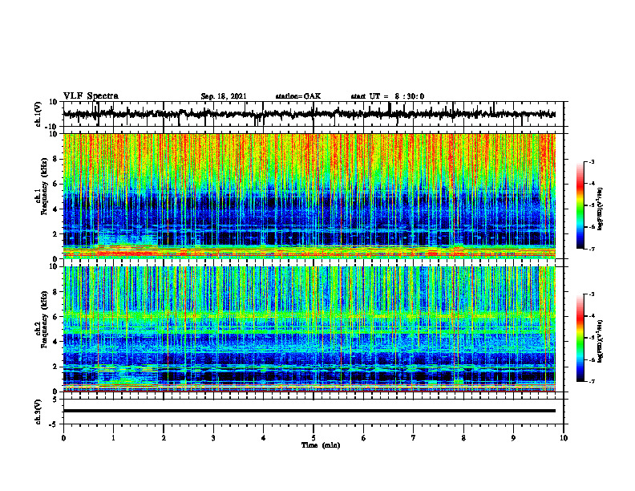Click the -3 tick on ch.1 colorbar
This screenshot has height=491, width=635.
coord(591,161)
